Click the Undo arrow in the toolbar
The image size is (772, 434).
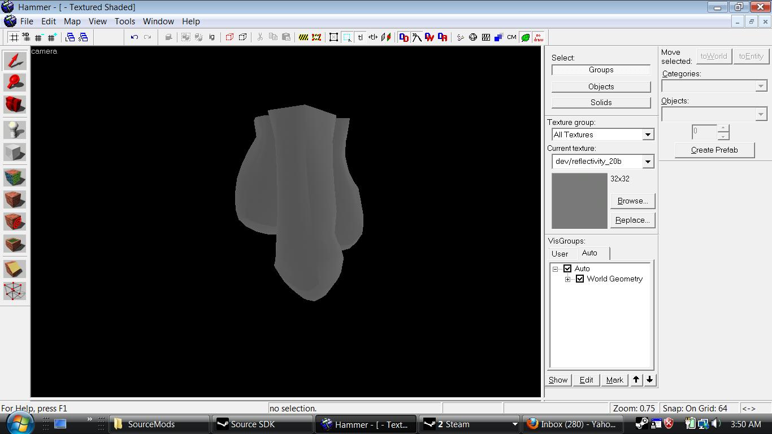(134, 37)
